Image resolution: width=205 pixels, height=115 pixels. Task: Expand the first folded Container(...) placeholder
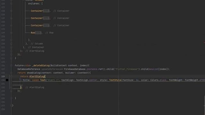tap(46, 11)
